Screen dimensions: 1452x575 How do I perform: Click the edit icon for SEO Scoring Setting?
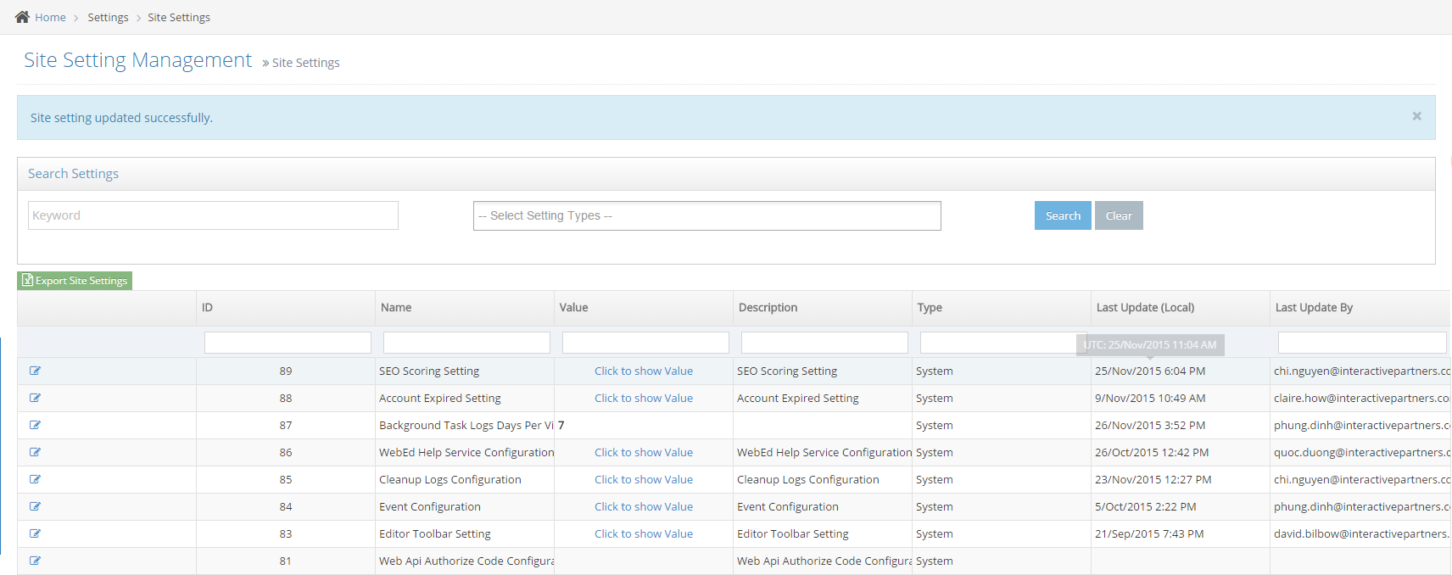click(x=35, y=371)
